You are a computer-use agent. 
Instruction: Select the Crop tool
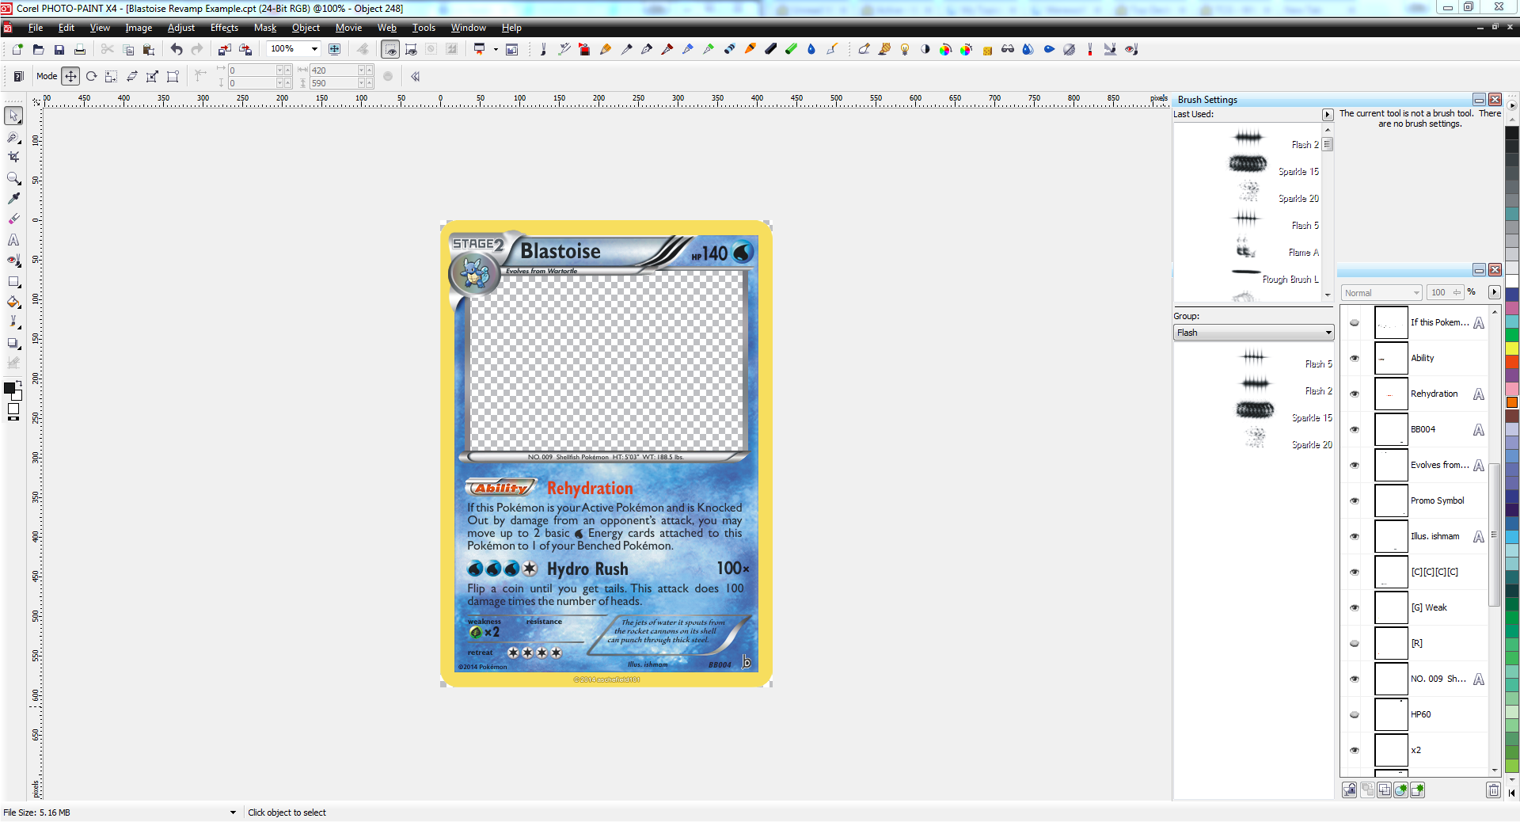coord(14,158)
